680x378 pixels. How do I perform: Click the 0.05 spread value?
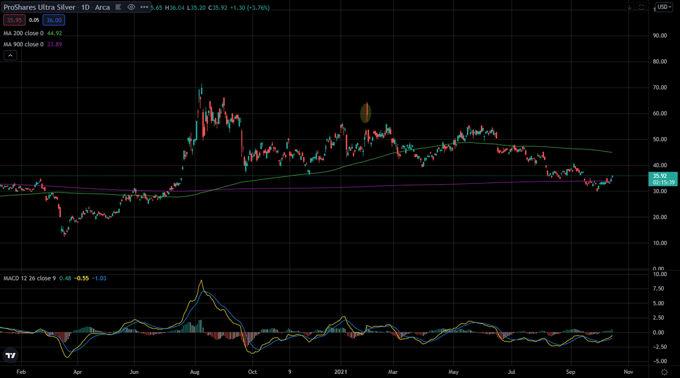pos(34,20)
